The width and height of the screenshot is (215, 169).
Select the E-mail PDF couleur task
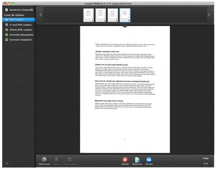click(x=19, y=25)
